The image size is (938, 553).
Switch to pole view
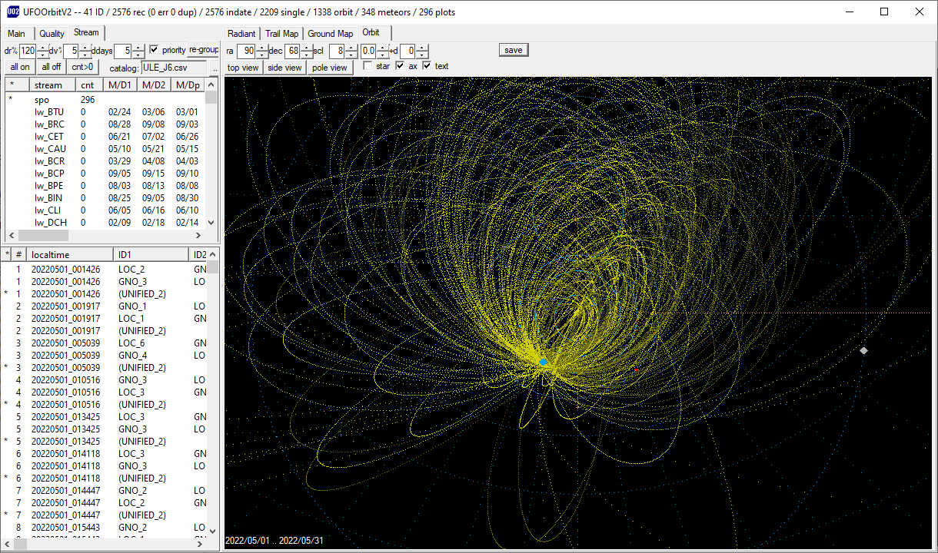click(x=330, y=68)
